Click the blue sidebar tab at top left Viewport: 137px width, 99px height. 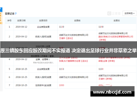1,10
